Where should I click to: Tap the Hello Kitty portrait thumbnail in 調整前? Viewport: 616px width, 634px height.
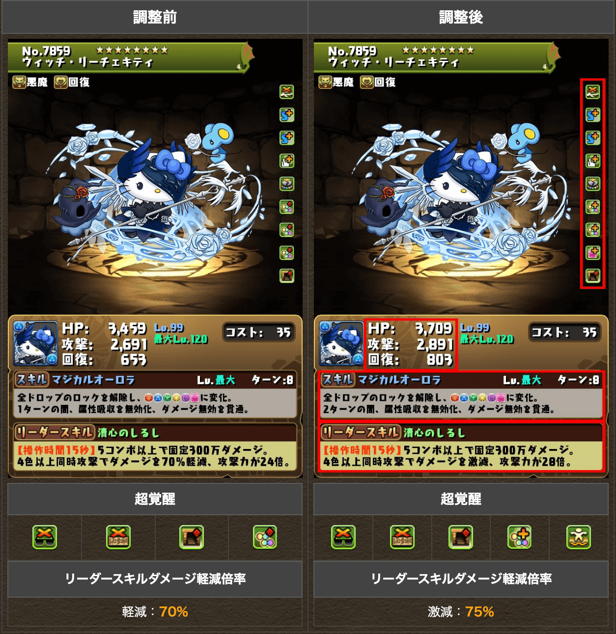[x=35, y=344]
